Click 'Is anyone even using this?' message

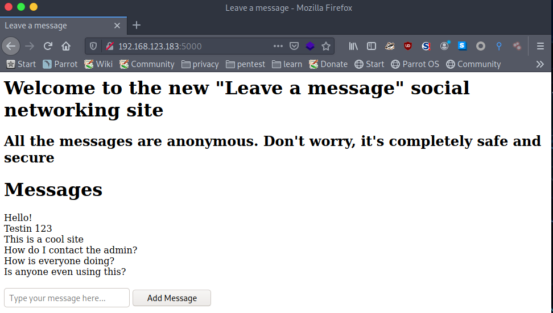(x=65, y=272)
